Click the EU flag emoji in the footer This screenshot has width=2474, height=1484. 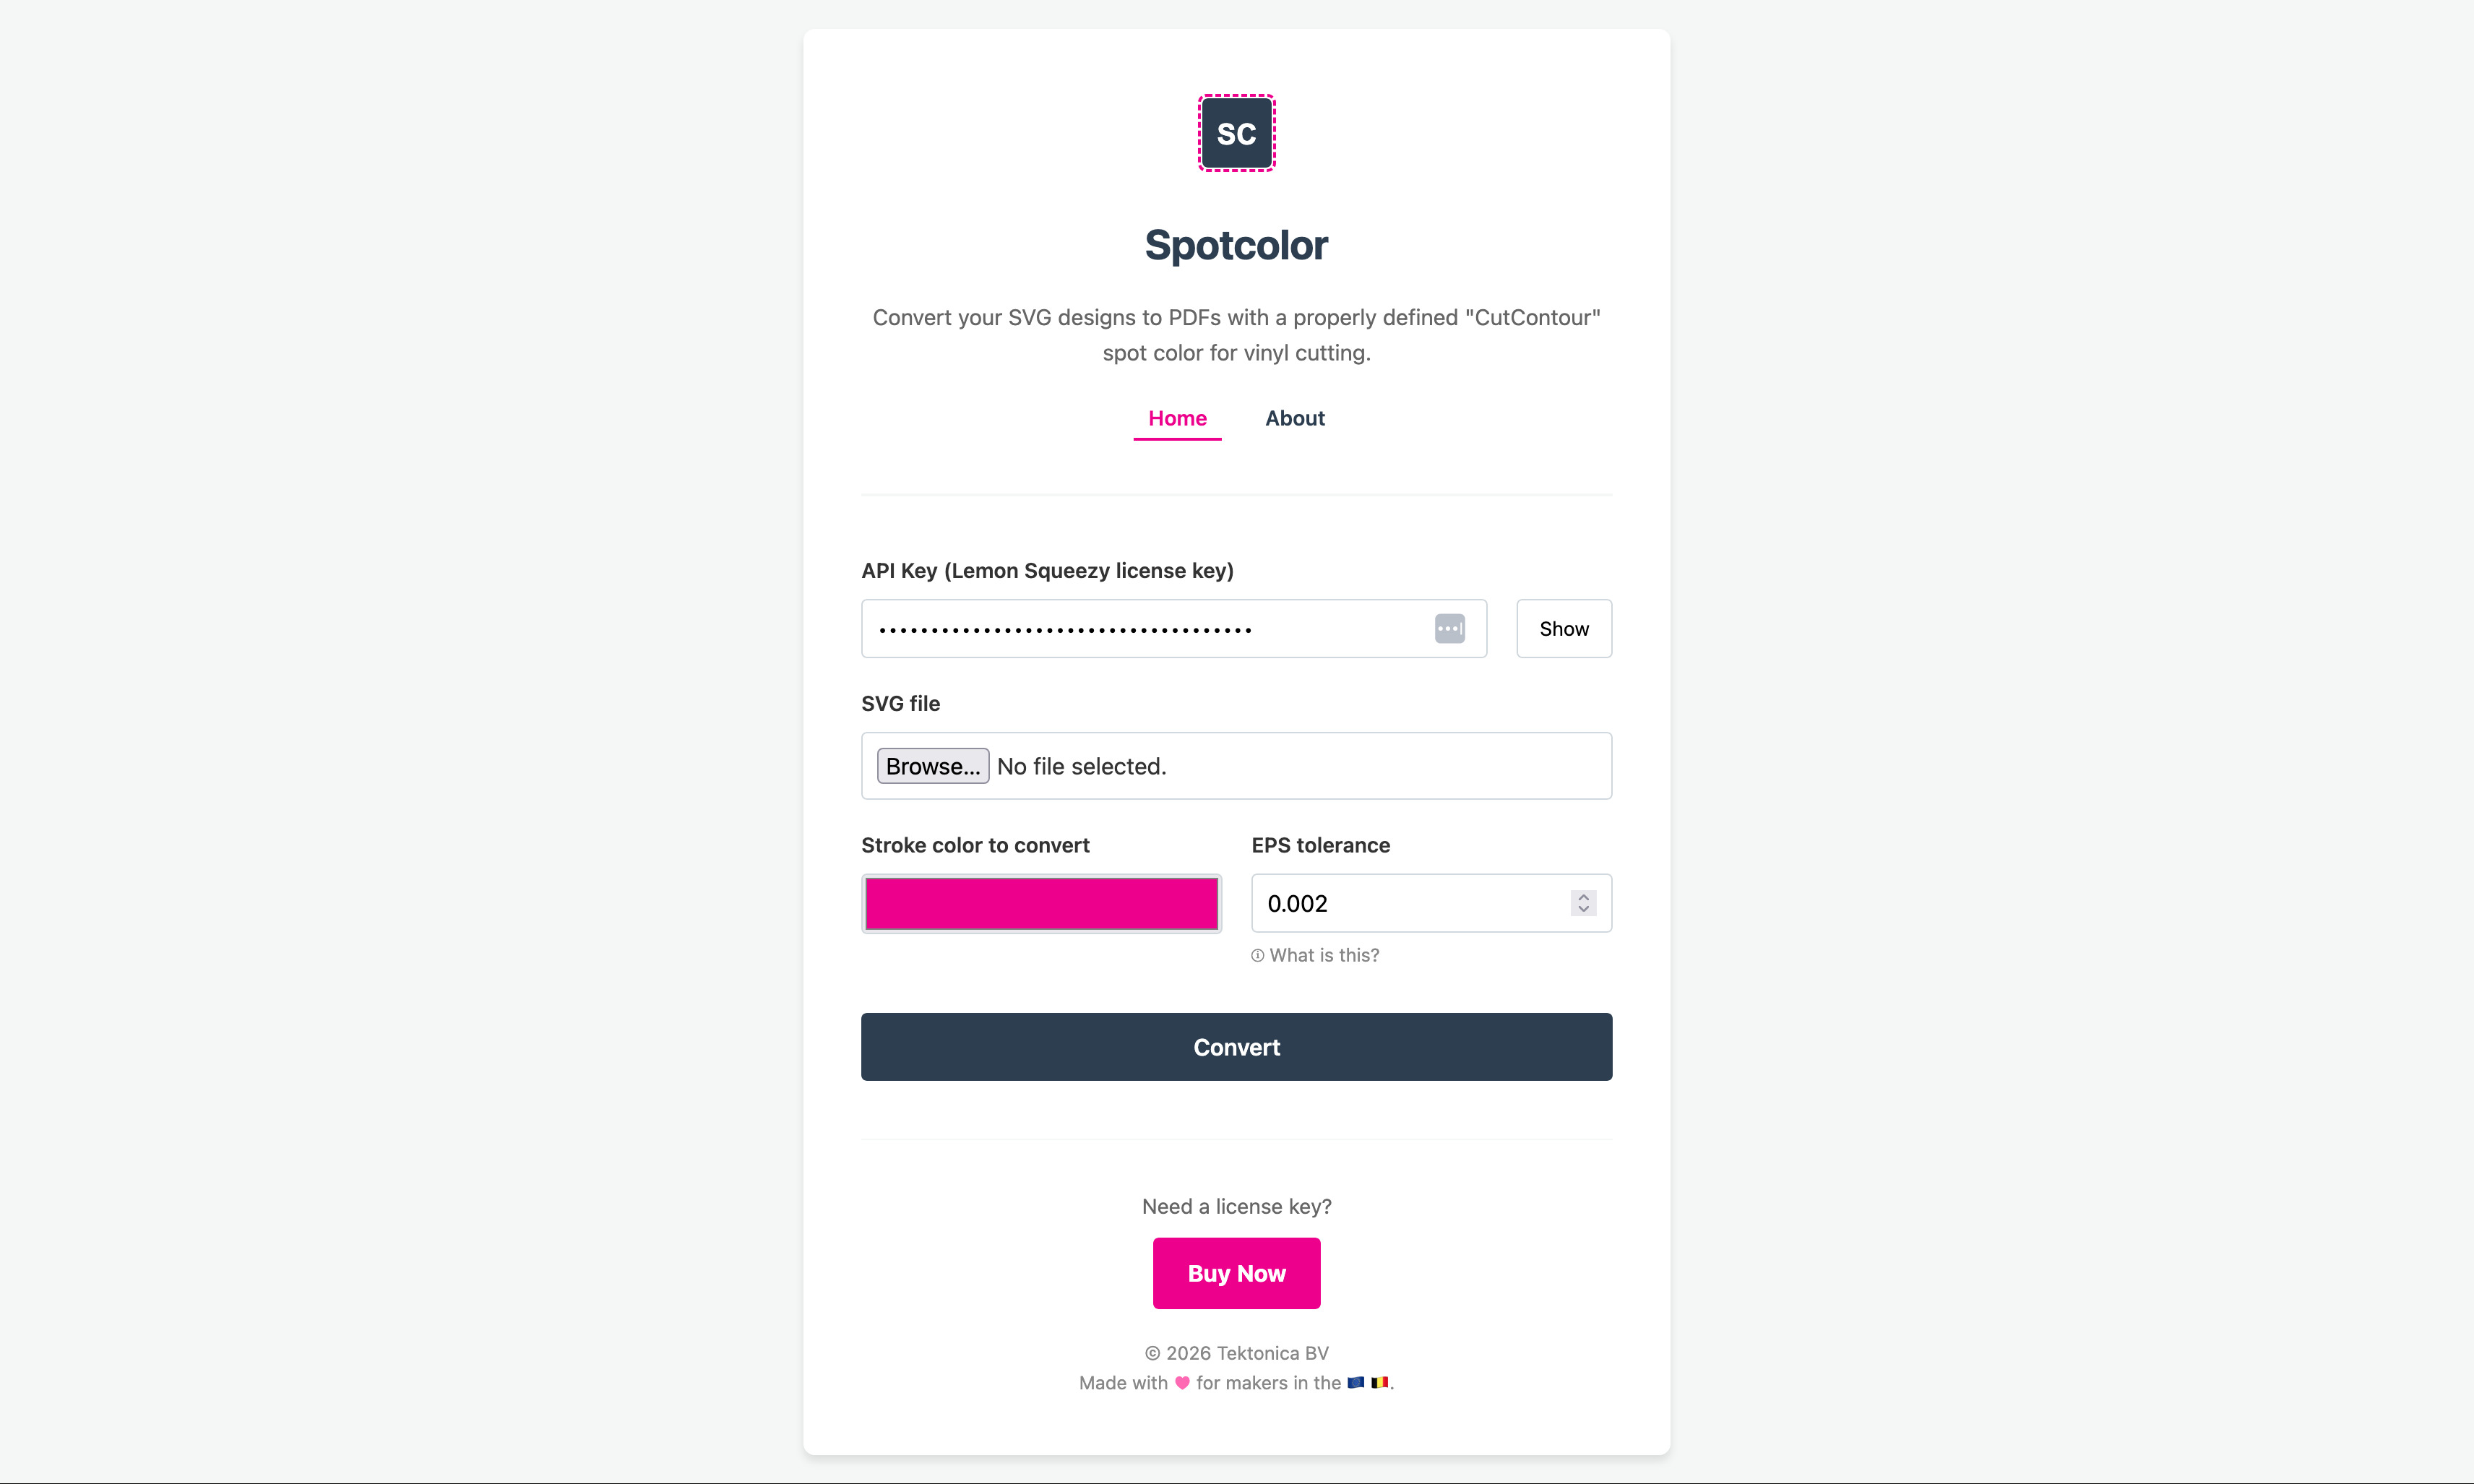(x=1355, y=1383)
